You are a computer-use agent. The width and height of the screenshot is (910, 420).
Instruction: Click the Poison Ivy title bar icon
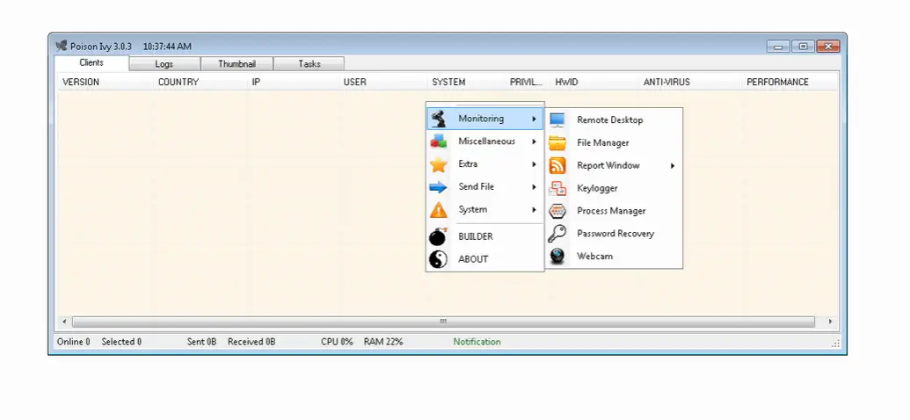click(x=61, y=46)
